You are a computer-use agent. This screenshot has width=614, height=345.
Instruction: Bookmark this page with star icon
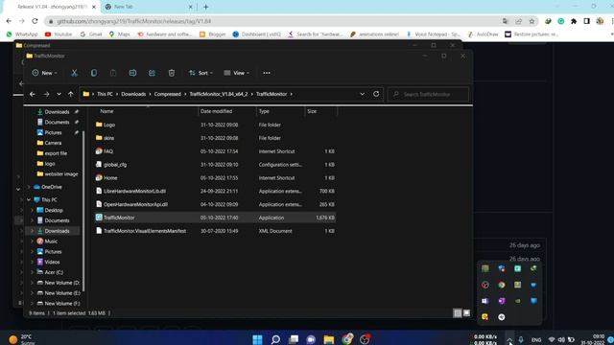[531, 21]
